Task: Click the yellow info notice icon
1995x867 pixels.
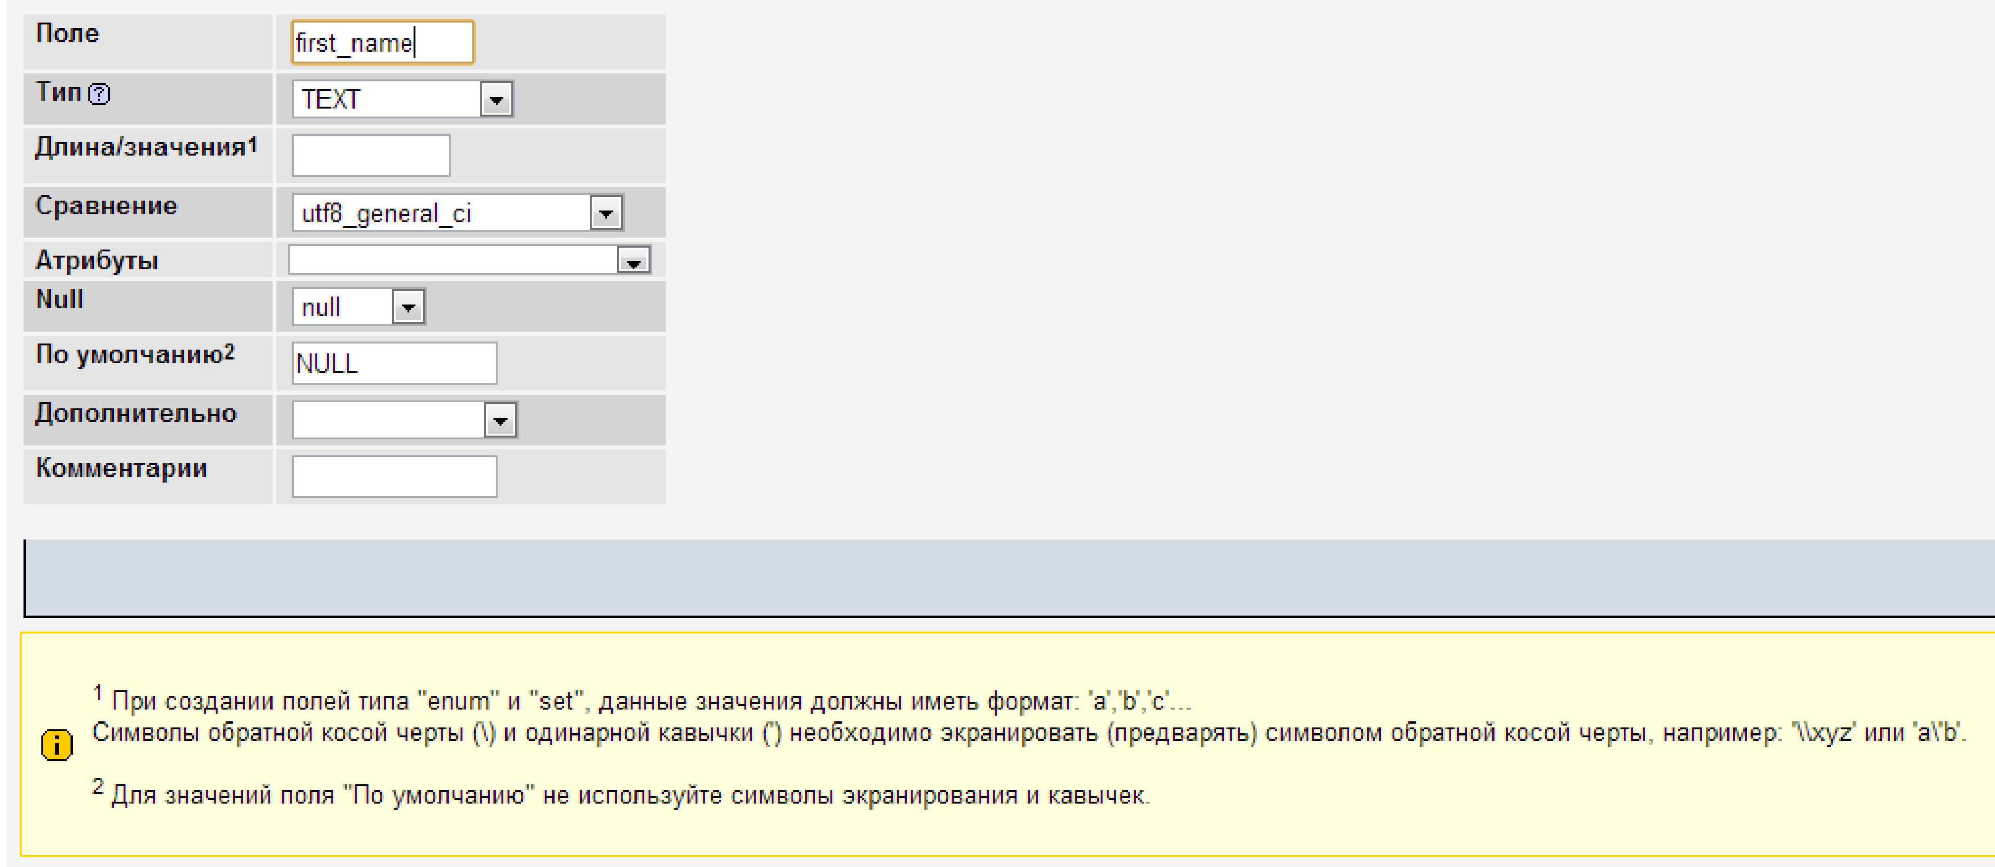Action: 56,745
